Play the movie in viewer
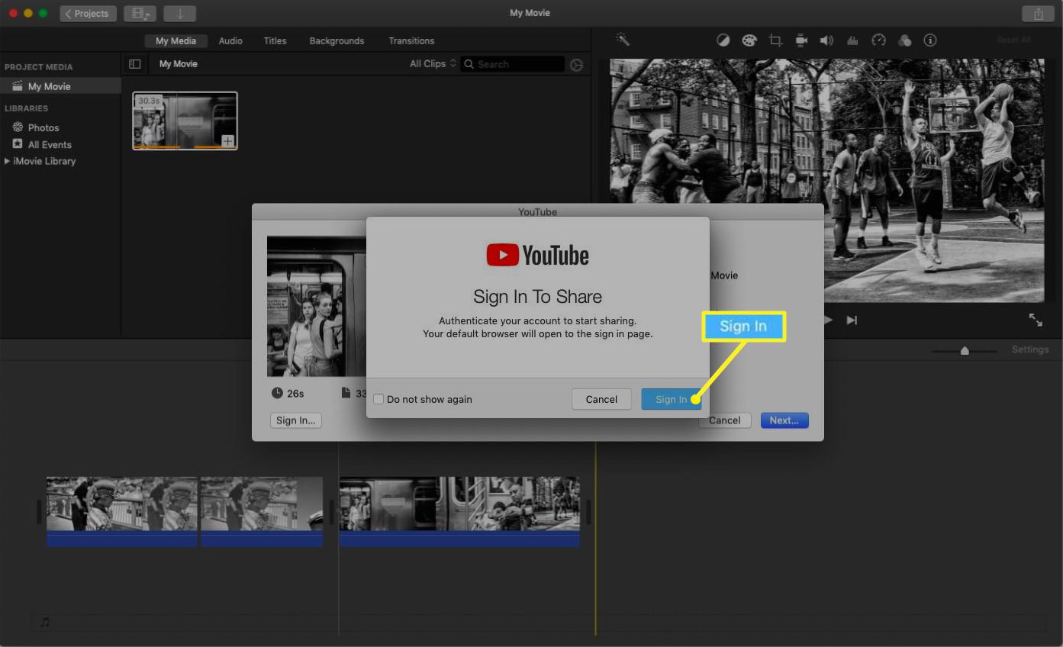The height and width of the screenshot is (647, 1063). click(x=829, y=320)
